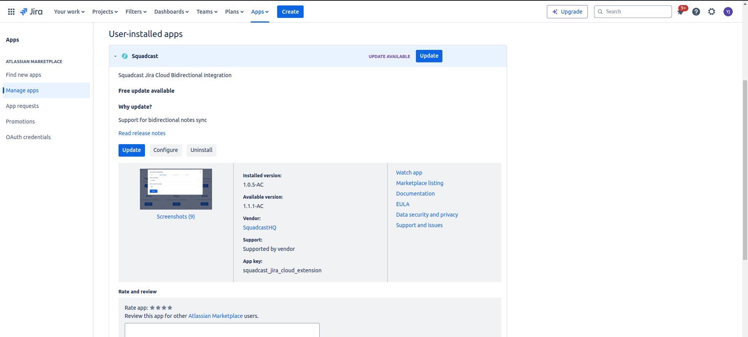Open the notifications bell icon
The height and width of the screenshot is (337, 748).
pyautogui.click(x=681, y=12)
